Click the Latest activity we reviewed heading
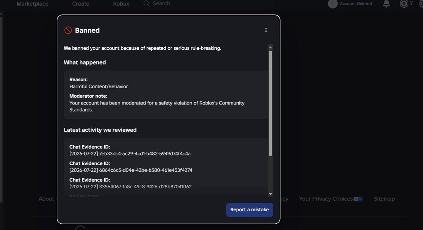Image resolution: width=423 pixels, height=230 pixels. (100, 130)
